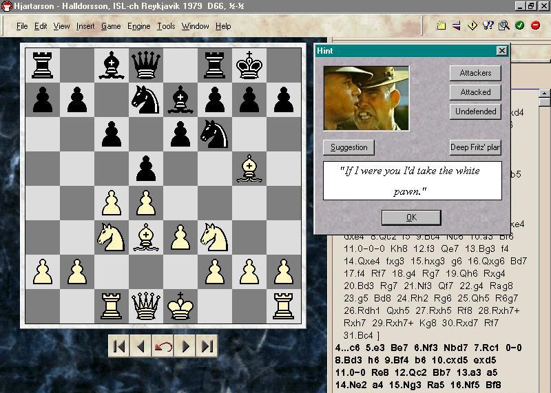The width and height of the screenshot is (551, 393).
Task: Jump to the end of the game
Action: point(207,346)
